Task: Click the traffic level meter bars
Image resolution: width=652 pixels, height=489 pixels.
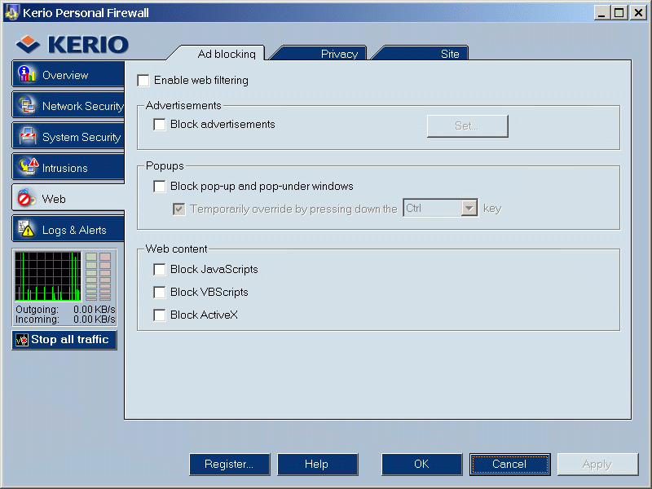Action: tap(99, 276)
